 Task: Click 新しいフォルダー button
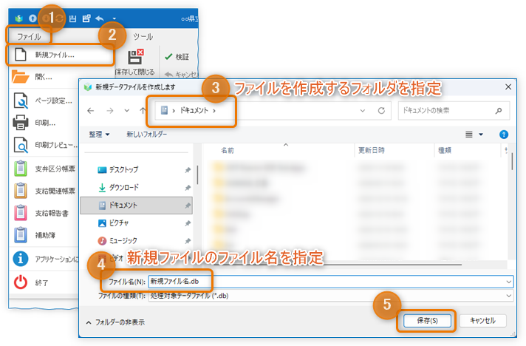146,135
